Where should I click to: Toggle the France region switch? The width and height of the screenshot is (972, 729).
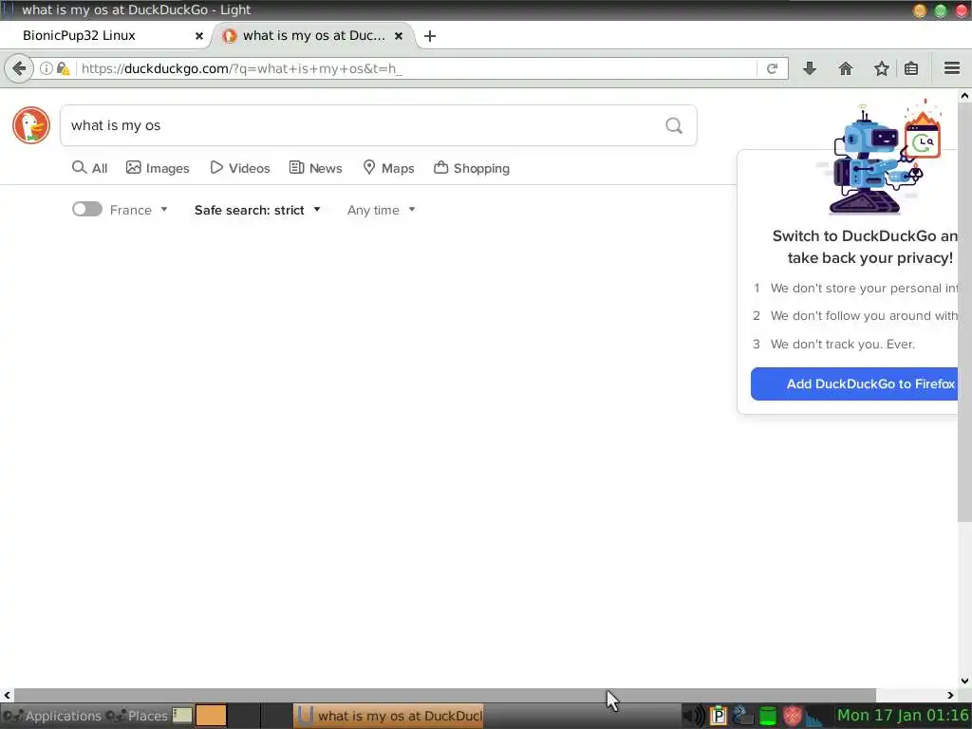(x=86, y=209)
